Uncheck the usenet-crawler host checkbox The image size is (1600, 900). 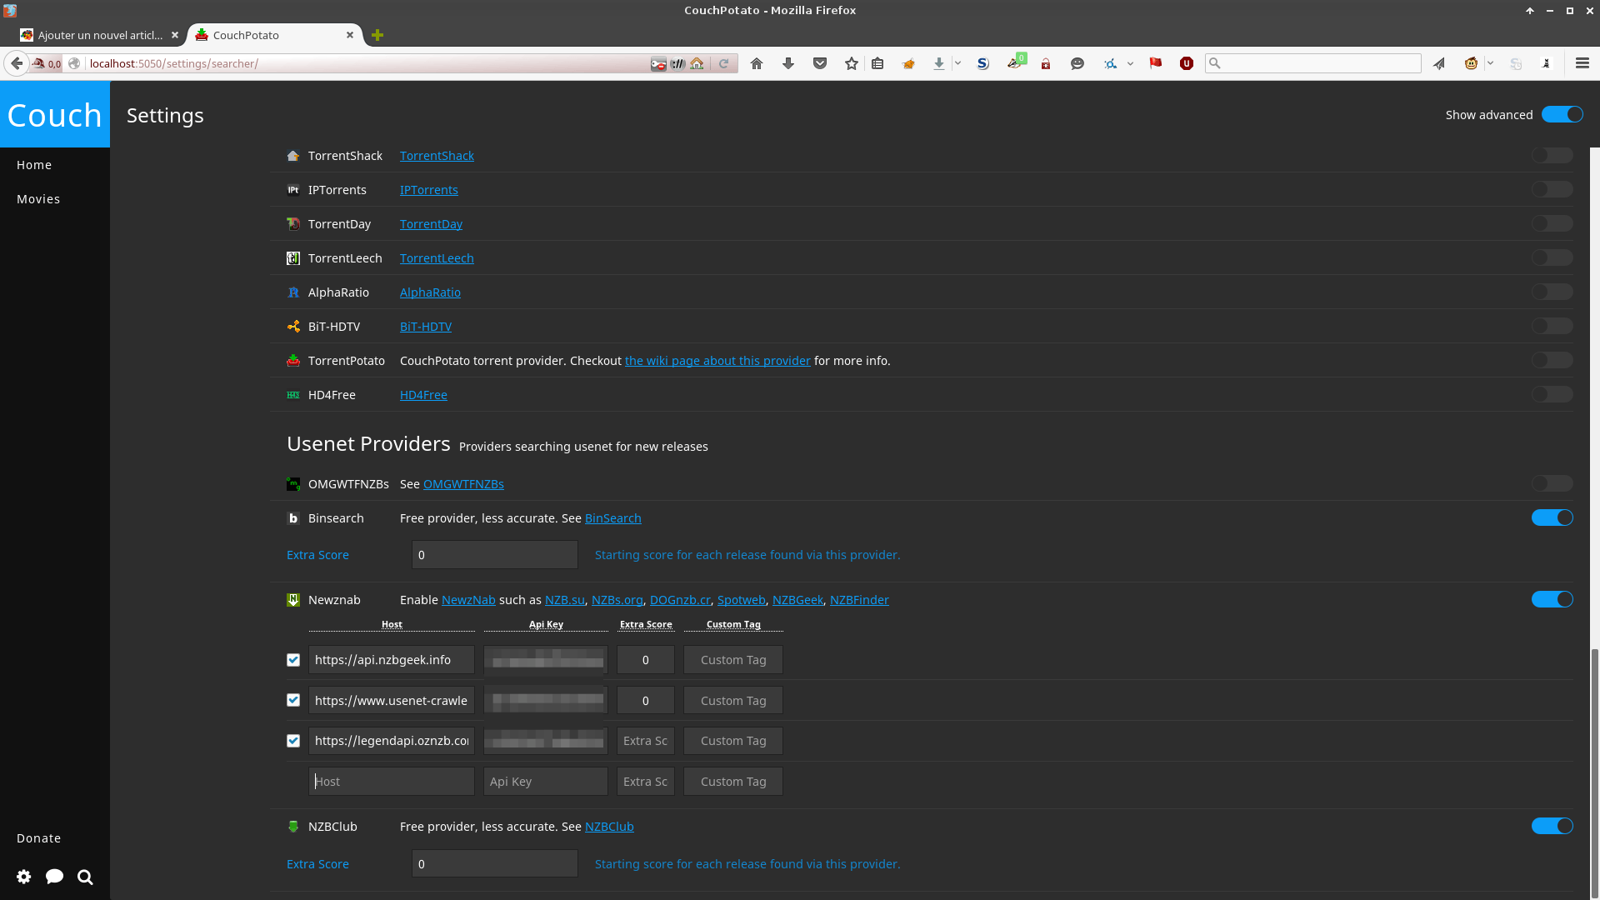293,701
